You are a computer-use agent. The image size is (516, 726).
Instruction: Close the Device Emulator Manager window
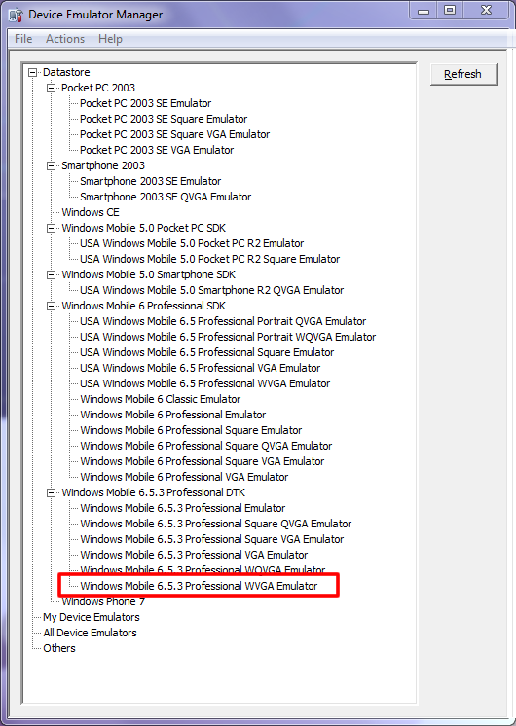pyautogui.click(x=486, y=10)
